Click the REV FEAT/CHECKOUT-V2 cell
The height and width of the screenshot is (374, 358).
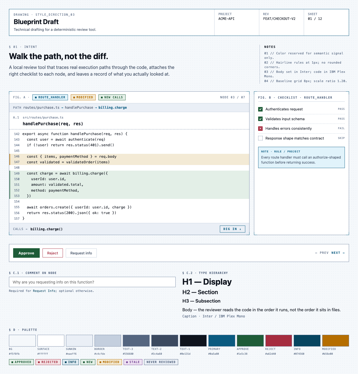tap(281, 22)
